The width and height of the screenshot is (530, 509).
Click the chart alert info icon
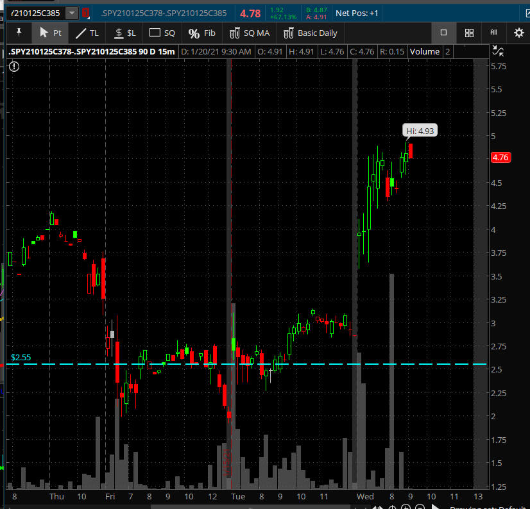(x=14, y=66)
